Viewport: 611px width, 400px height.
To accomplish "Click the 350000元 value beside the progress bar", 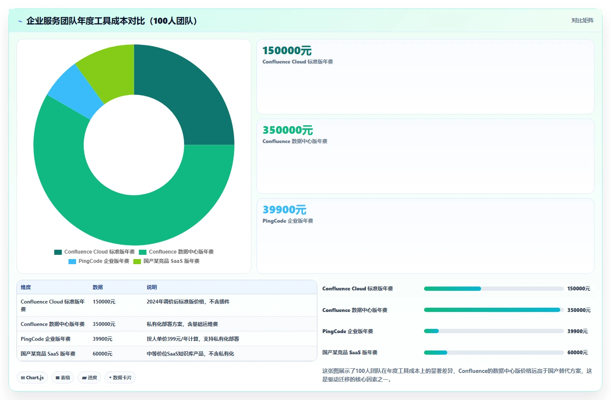I will (579, 310).
